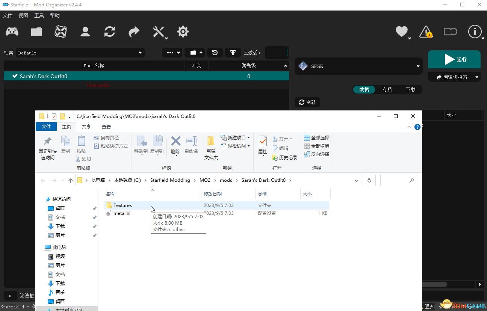
Task: Click the Mod Organizer horizontal scrollbar thumb
Action: [434, 284]
